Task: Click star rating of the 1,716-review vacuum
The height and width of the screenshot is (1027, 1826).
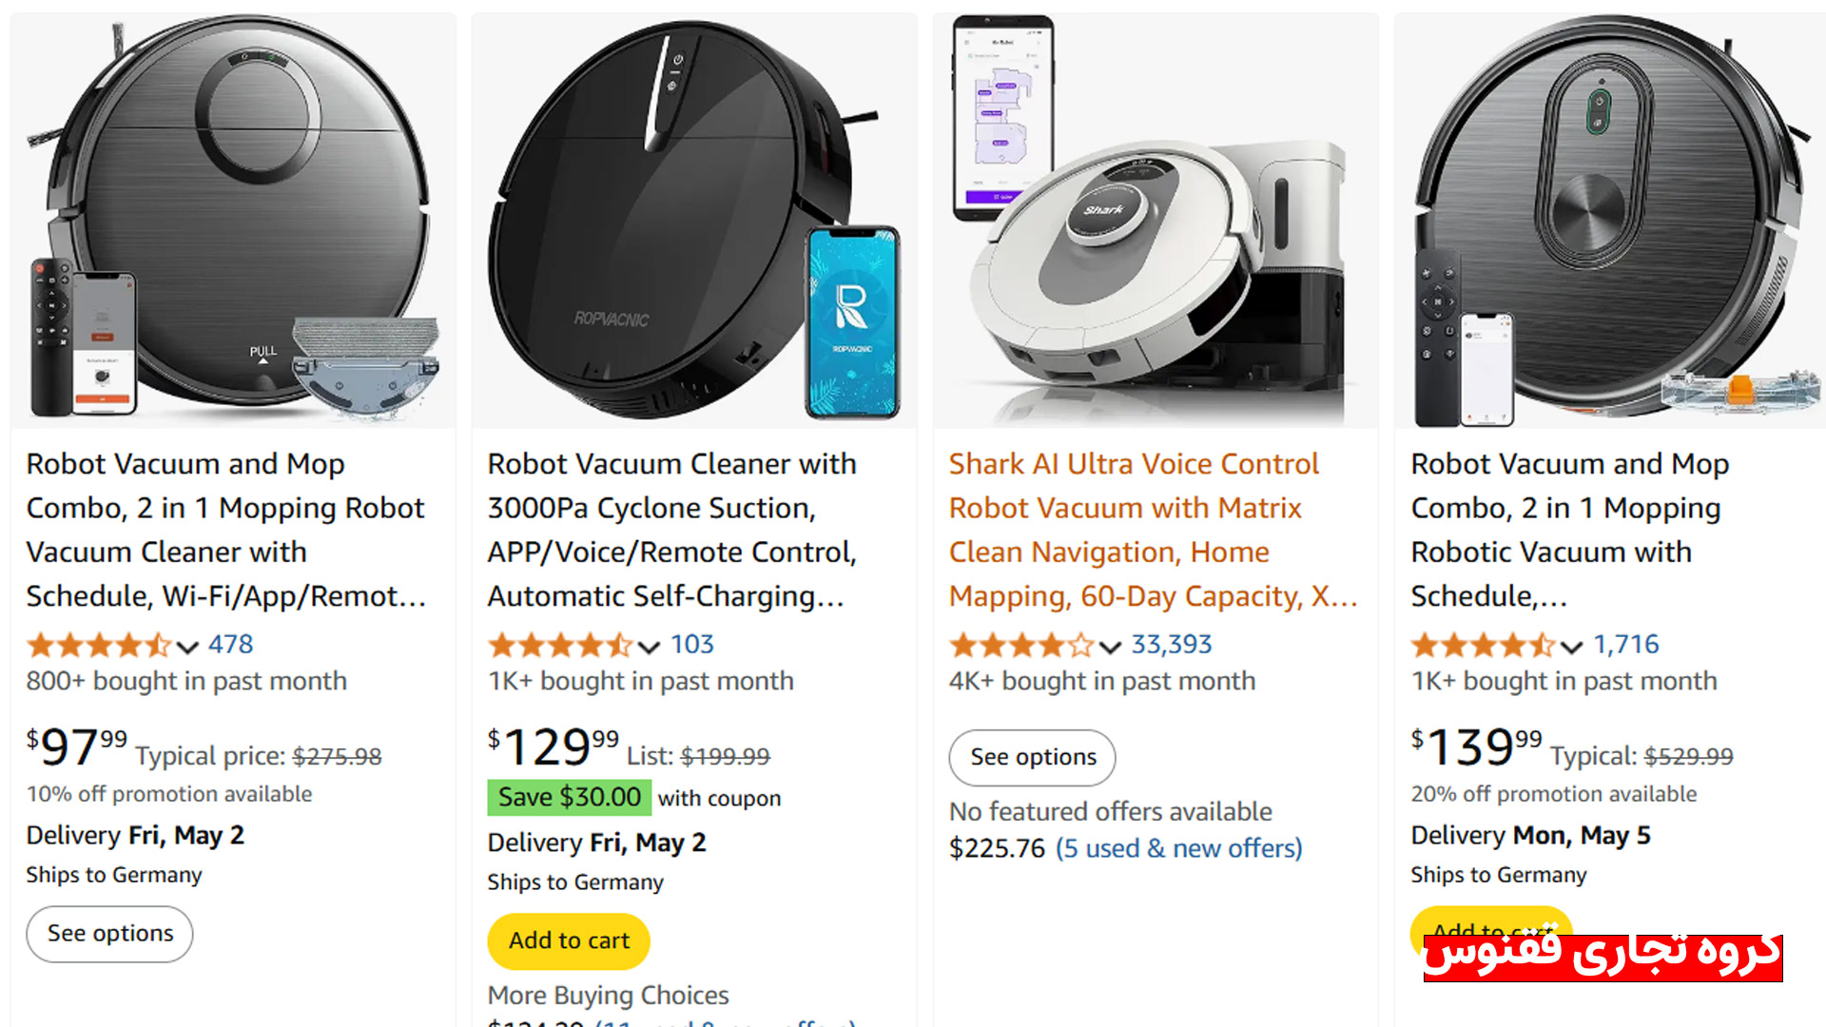Action: 1482,646
